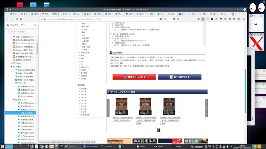Viewport: 266px width, 149px height.
Task: Open a new tab with plus icon
Action: click(240, 14)
